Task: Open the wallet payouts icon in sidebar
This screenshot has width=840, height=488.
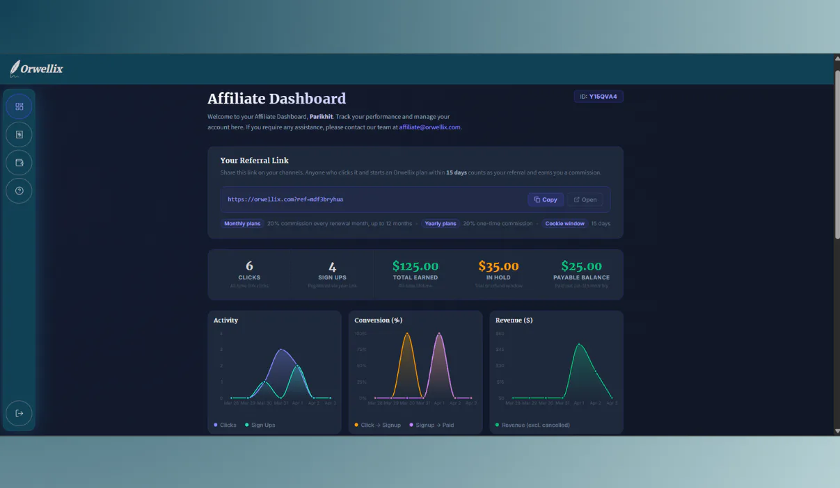Action: click(x=19, y=163)
